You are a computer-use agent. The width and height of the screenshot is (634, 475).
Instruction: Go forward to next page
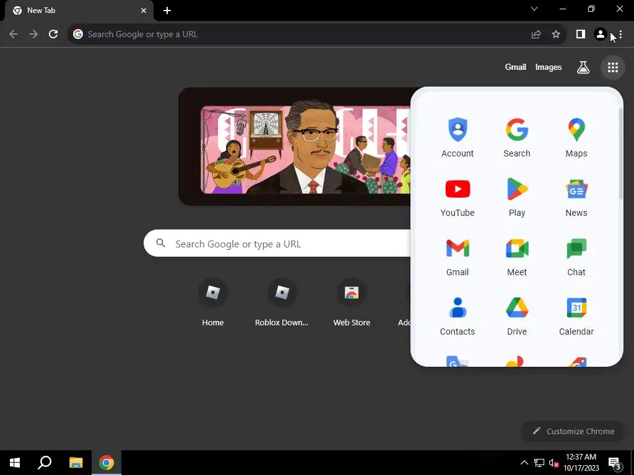[x=33, y=35]
